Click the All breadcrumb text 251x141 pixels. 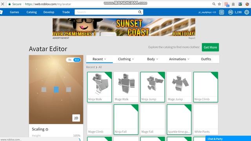[100, 67]
